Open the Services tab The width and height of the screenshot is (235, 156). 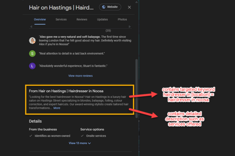pyautogui.click(x=61, y=19)
